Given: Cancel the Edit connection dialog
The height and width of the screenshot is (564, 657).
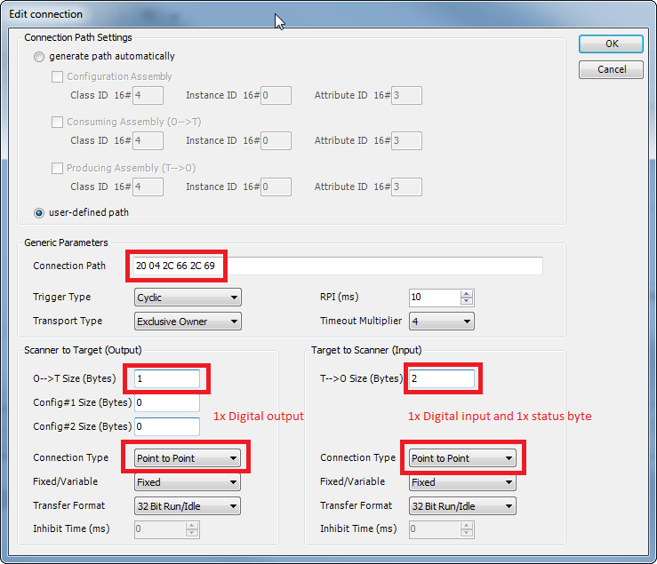Looking at the screenshot, I should pos(611,69).
